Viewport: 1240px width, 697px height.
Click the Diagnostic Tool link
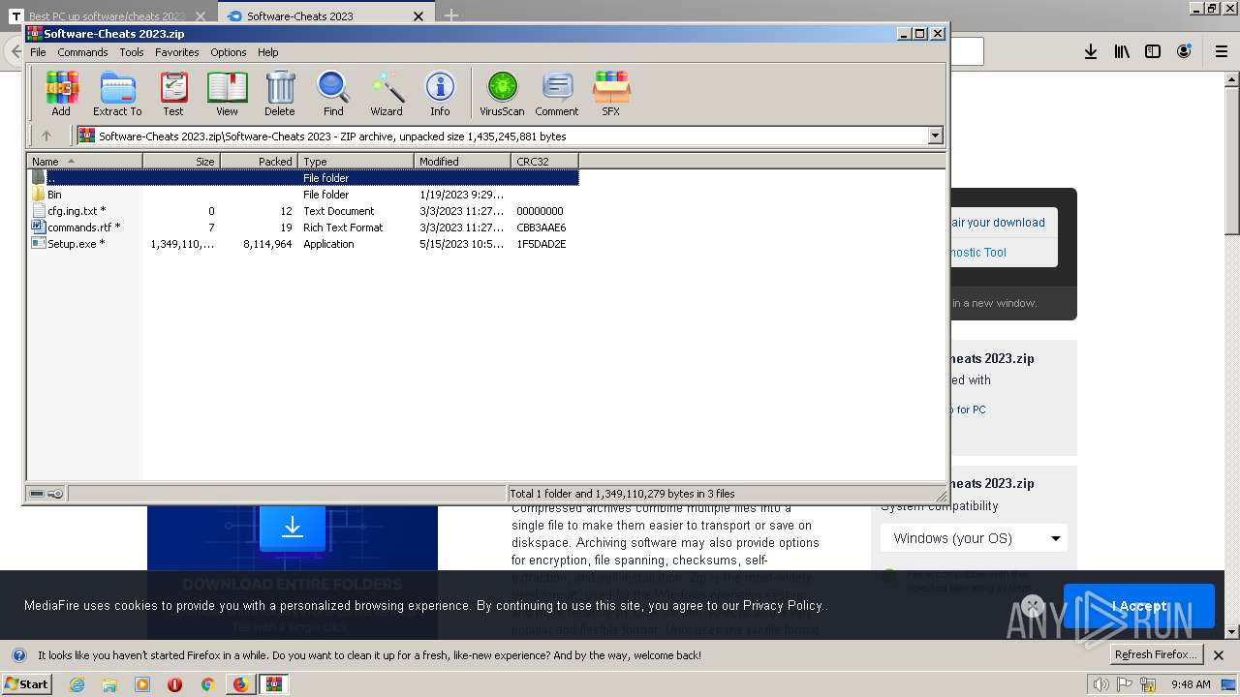[x=977, y=253]
